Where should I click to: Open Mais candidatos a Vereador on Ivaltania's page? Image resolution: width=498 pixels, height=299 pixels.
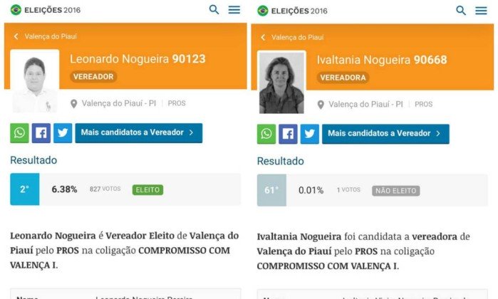click(385, 134)
